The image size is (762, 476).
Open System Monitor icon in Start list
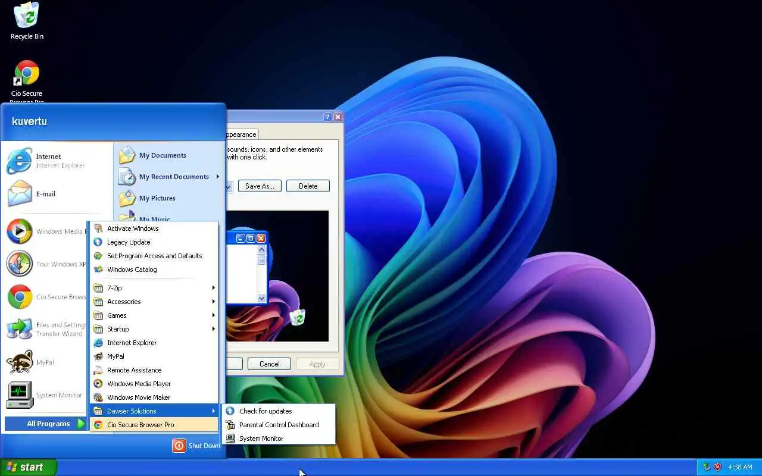click(x=19, y=394)
